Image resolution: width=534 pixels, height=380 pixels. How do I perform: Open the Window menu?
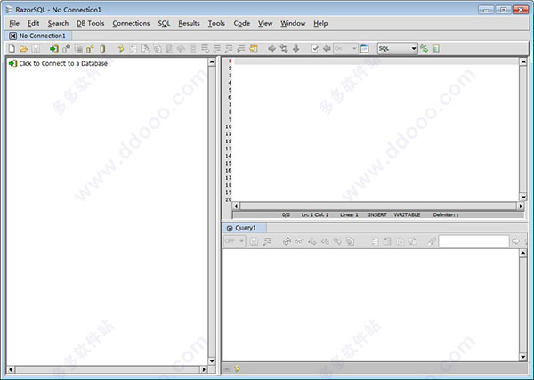pos(293,23)
